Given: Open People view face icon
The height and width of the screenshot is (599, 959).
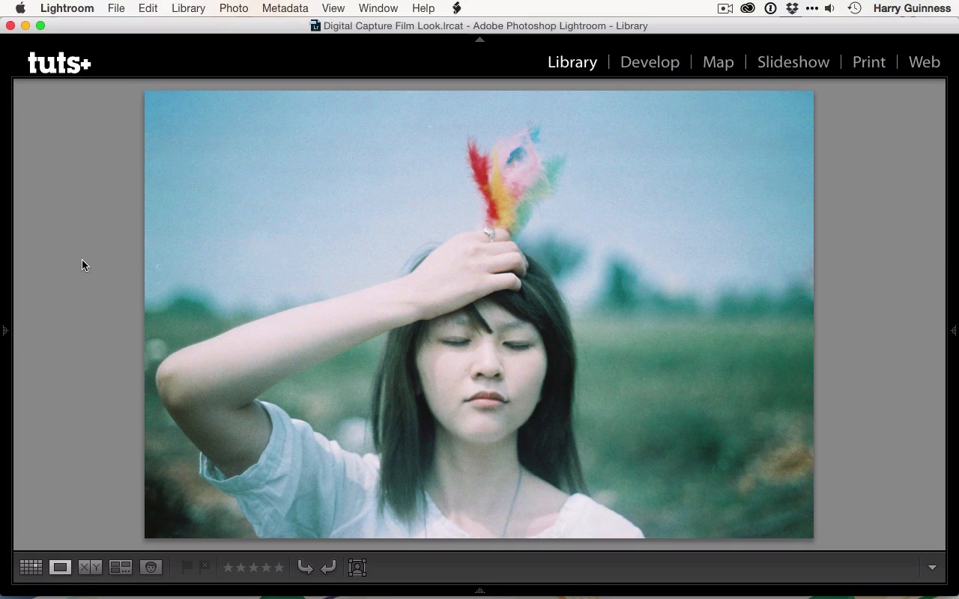Looking at the screenshot, I should 151,568.
